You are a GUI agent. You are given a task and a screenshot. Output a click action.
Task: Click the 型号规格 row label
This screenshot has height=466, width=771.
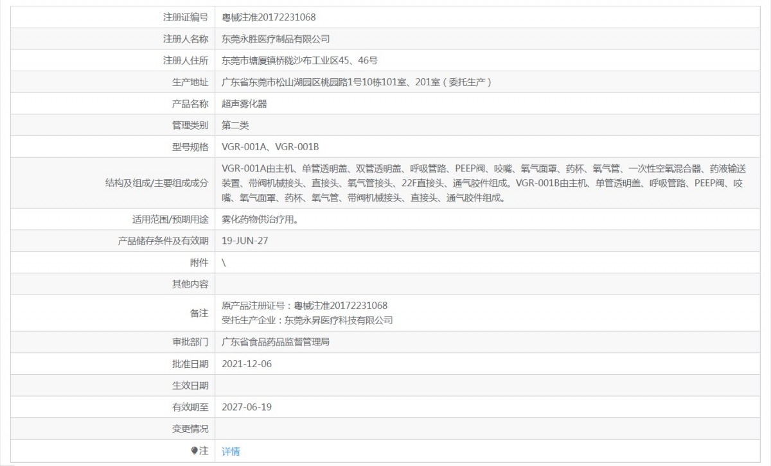coord(190,147)
